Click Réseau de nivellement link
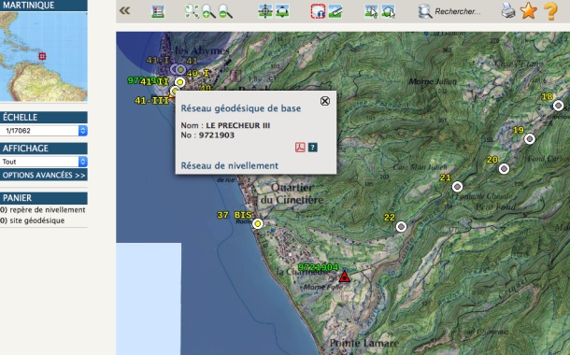 (x=229, y=165)
